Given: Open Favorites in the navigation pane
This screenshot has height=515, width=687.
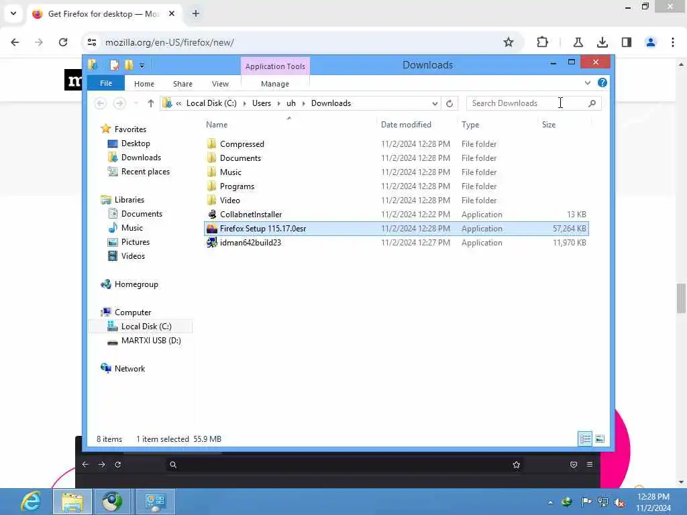Looking at the screenshot, I should coord(130,129).
